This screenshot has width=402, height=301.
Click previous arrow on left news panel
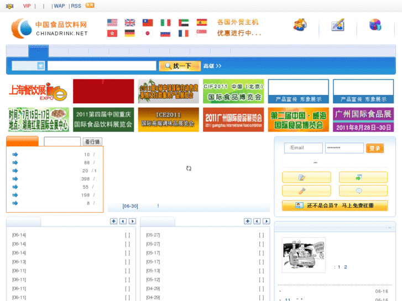click(x=123, y=221)
